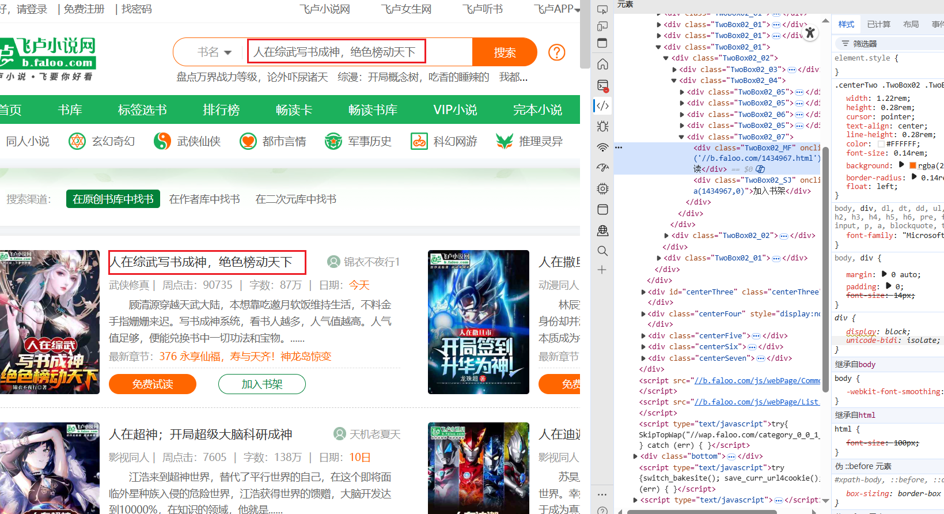Open the Memory tool chip icon
This screenshot has width=944, height=514.
tap(602, 188)
